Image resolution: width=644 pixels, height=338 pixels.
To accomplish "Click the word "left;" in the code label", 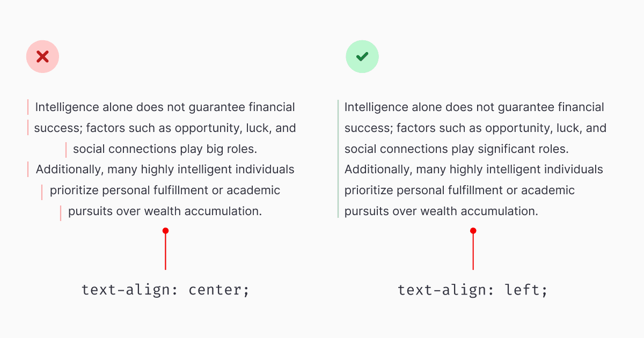I will (x=526, y=290).
